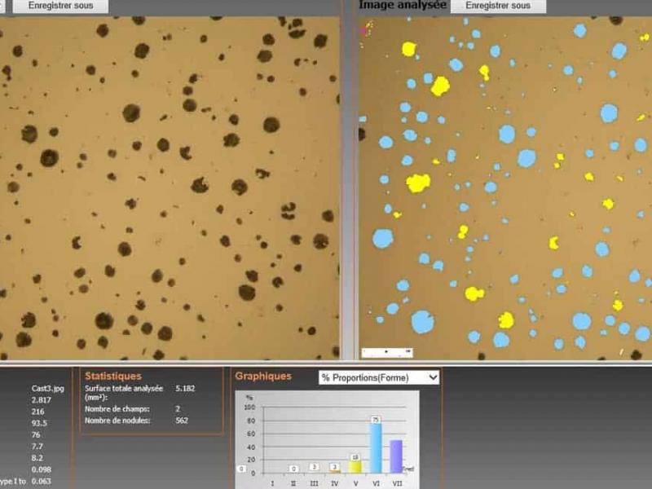Select the tall blue VI bar in chart
Image resolution: width=652 pixels, height=489 pixels.
click(376, 448)
